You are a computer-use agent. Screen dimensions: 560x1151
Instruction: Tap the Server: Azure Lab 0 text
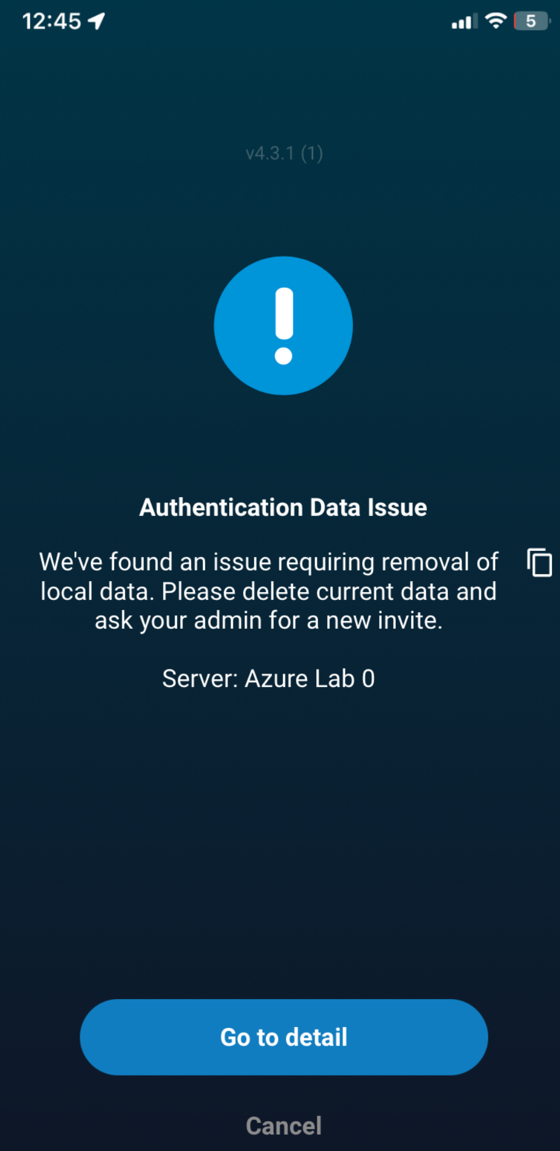pos(268,678)
